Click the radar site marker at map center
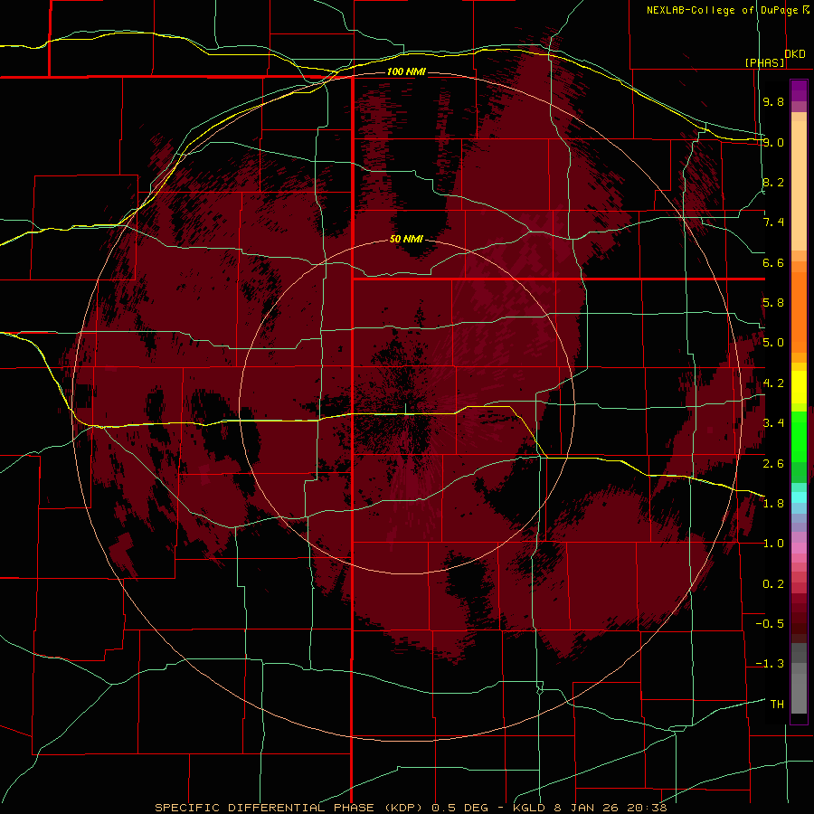 405,409
